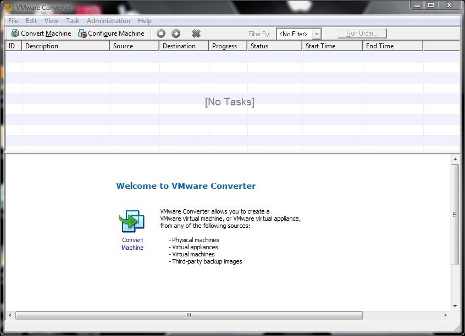Open the Edit menu
This screenshot has height=336, width=465.
[x=31, y=21]
